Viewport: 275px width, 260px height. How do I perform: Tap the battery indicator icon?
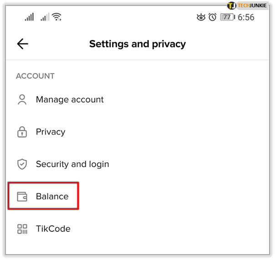pyautogui.click(x=227, y=17)
